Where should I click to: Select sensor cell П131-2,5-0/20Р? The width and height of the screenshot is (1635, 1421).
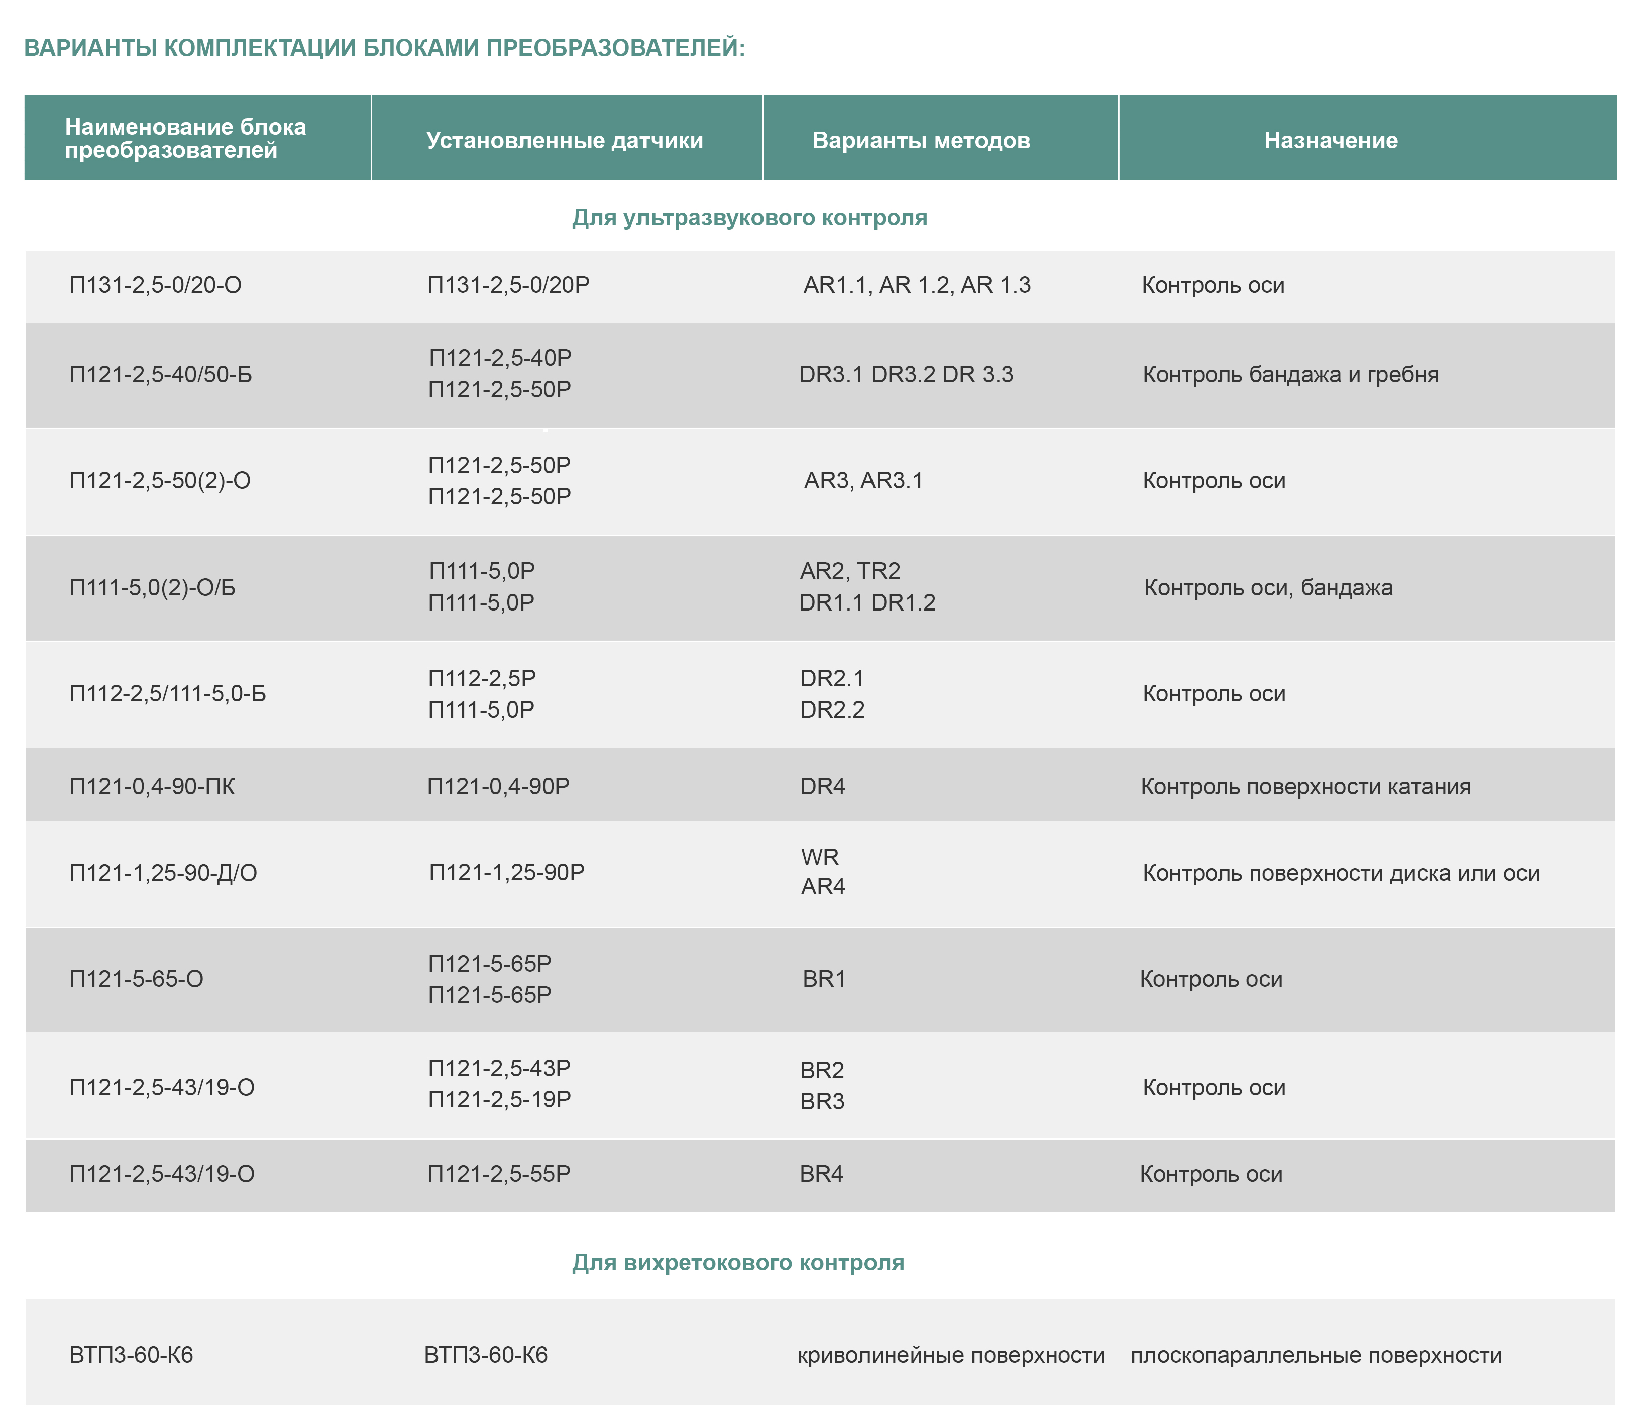tap(509, 285)
